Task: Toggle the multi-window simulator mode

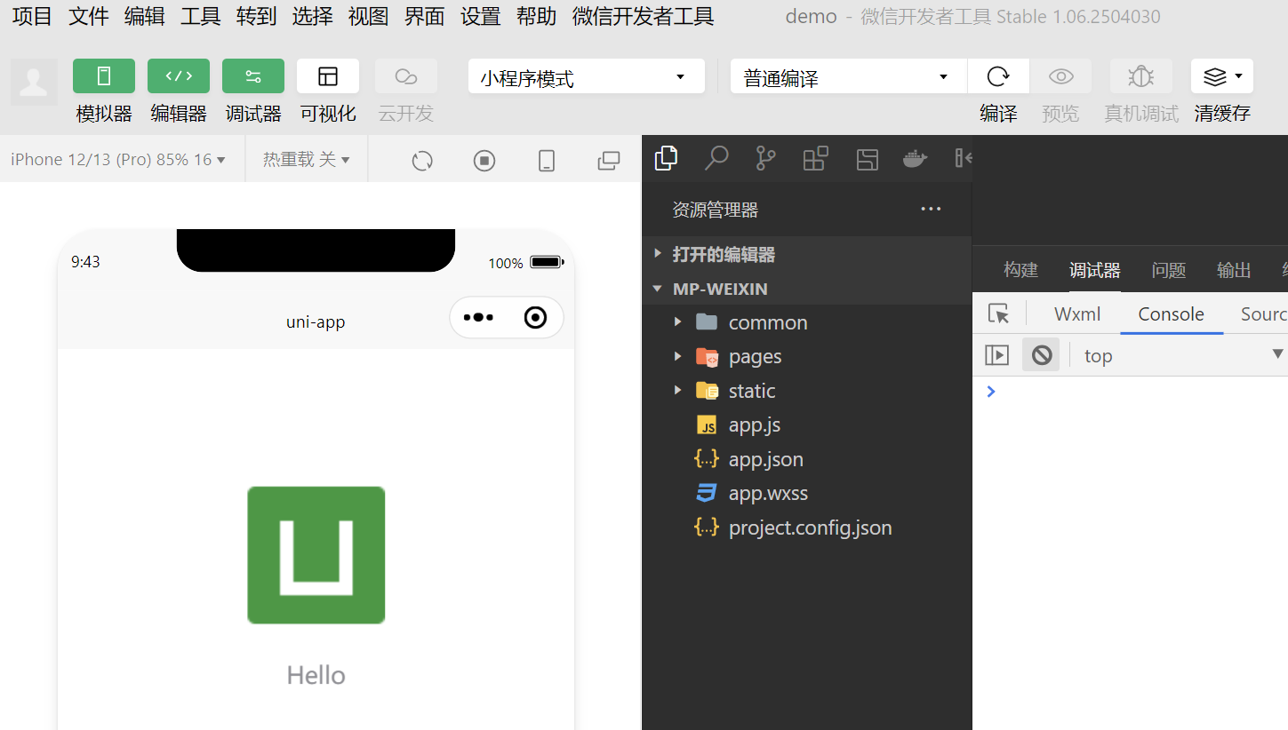Action: pyautogui.click(x=608, y=160)
